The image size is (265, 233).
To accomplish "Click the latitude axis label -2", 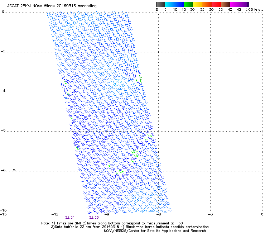I will pyautogui.click(x=3, y=51).
